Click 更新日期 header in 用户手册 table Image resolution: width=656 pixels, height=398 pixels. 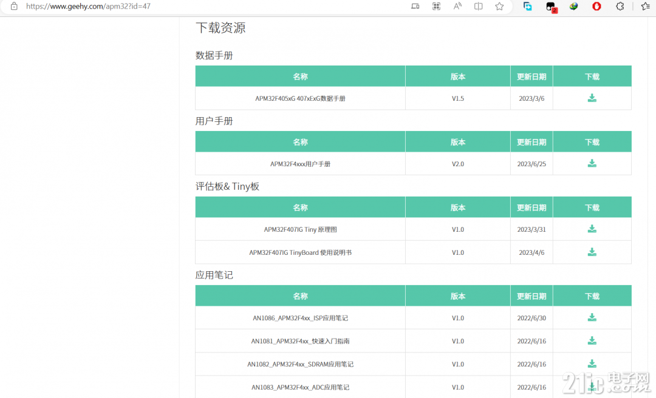tap(531, 142)
